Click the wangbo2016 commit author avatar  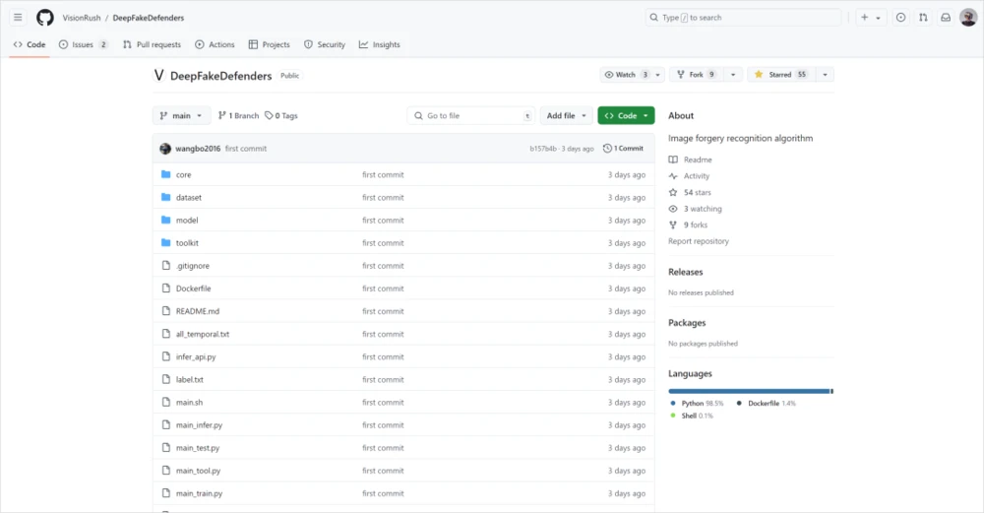coord(165,149)
